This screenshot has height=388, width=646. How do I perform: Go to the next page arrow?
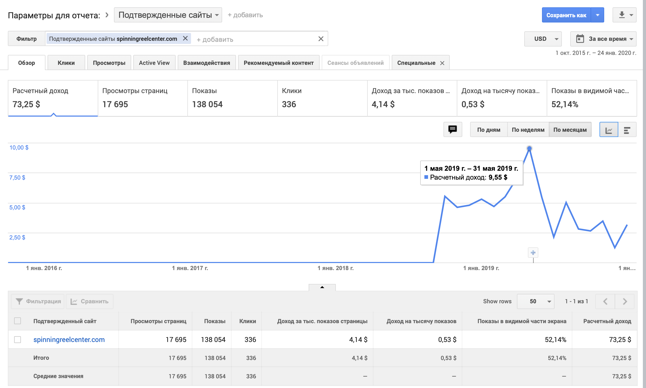(625, 301)
